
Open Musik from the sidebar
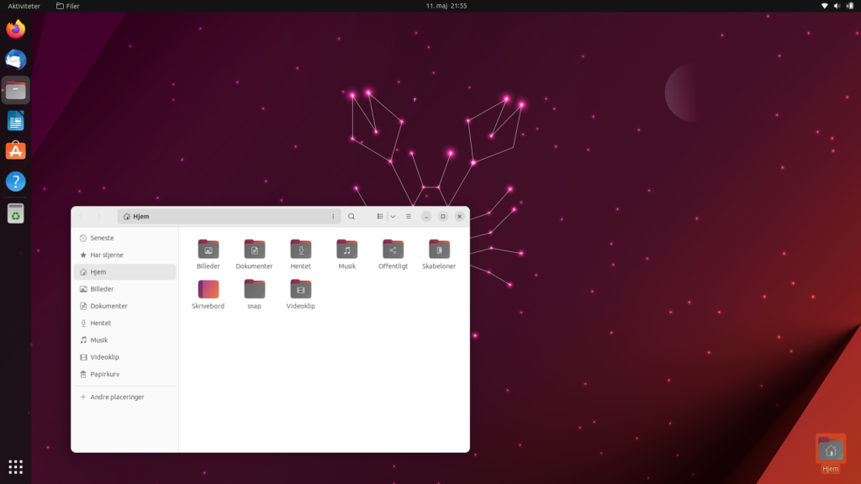(x=124, y=339)
